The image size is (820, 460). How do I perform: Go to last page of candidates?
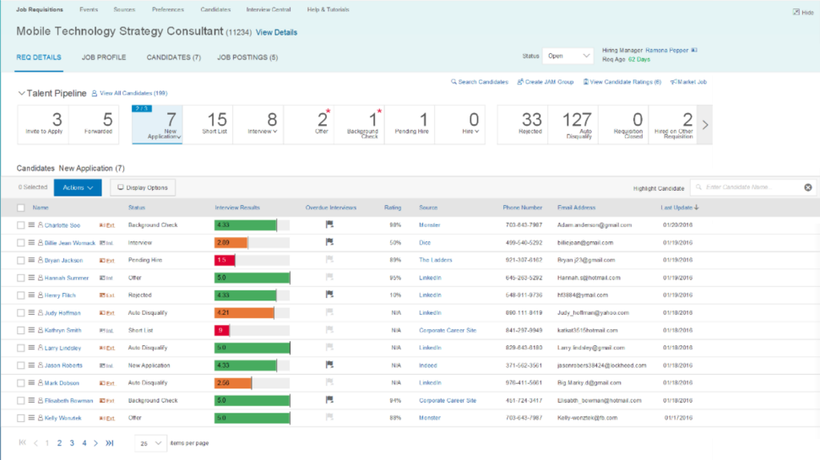coord(109,443)
